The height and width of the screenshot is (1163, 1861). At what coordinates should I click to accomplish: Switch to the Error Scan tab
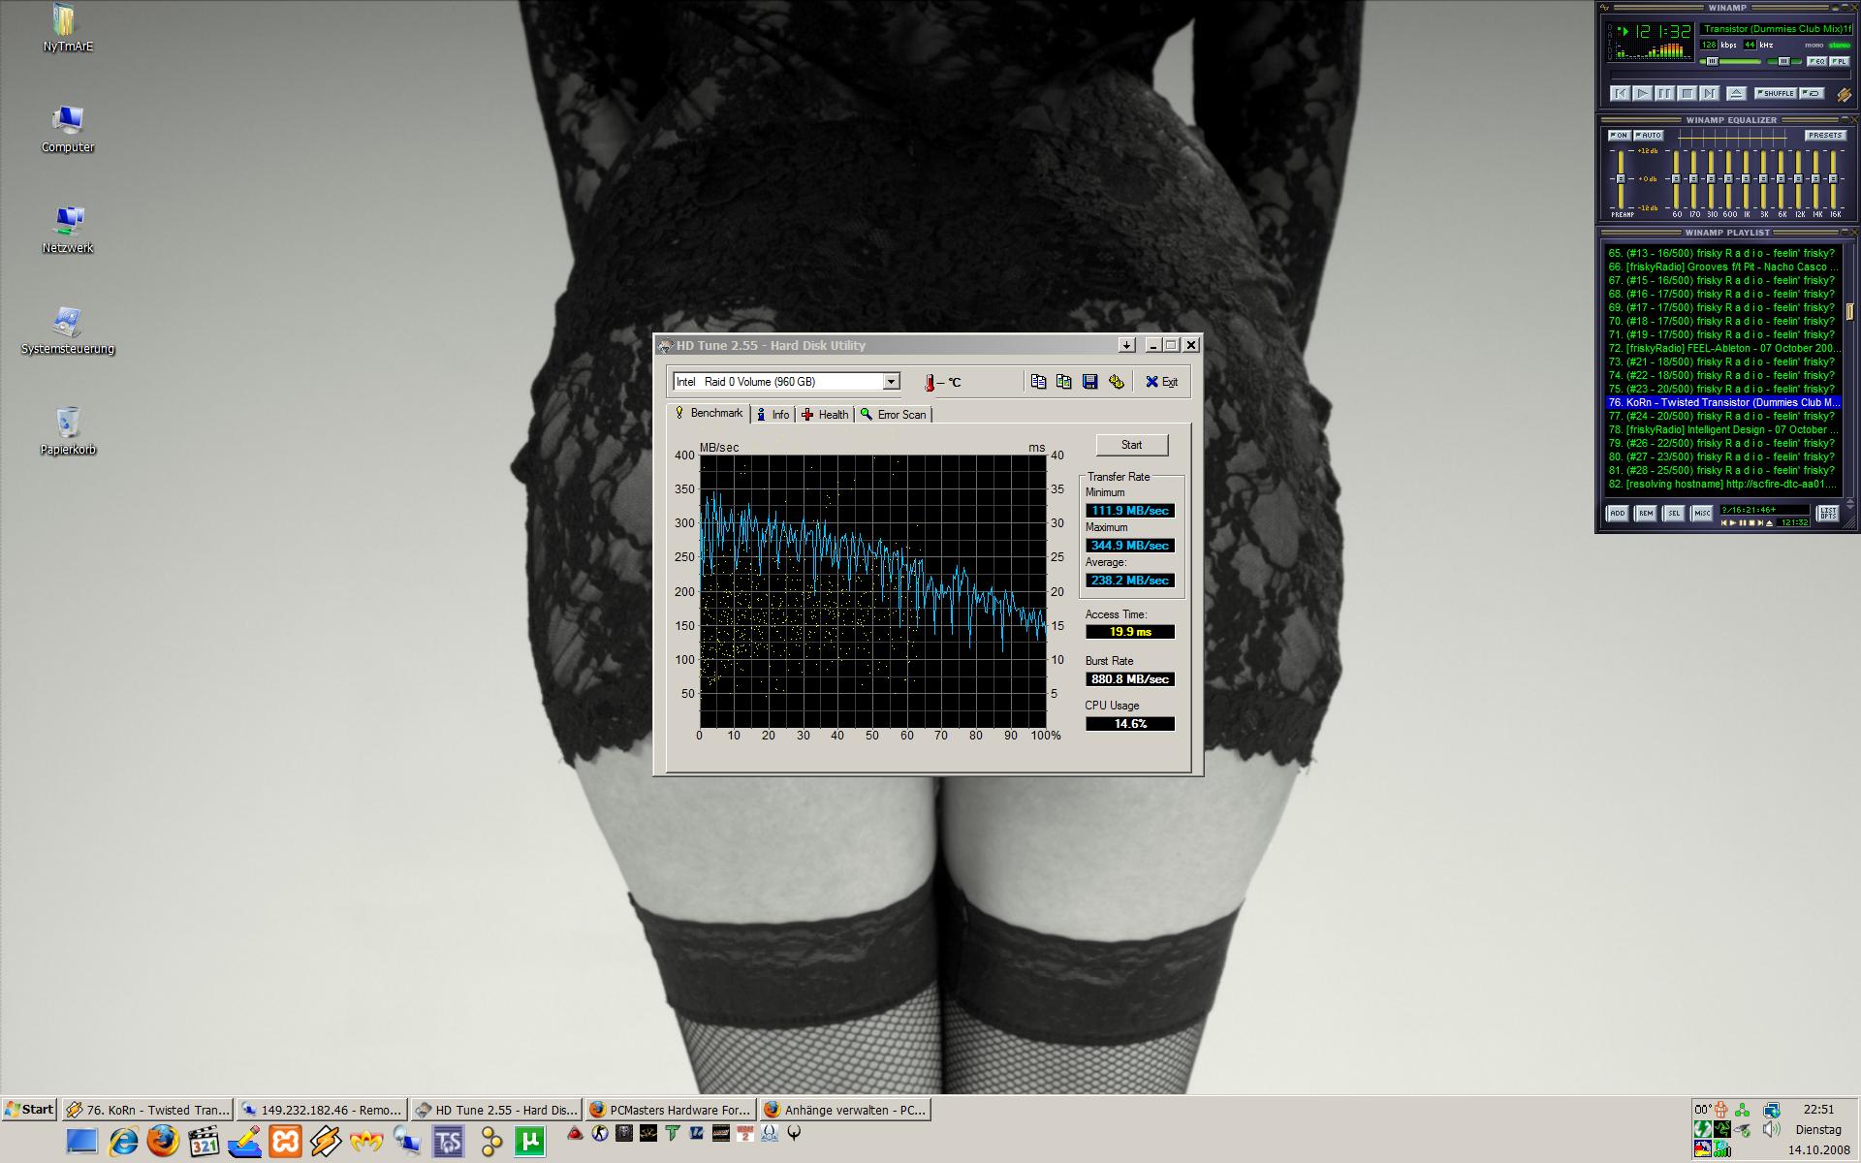(893, 415)
